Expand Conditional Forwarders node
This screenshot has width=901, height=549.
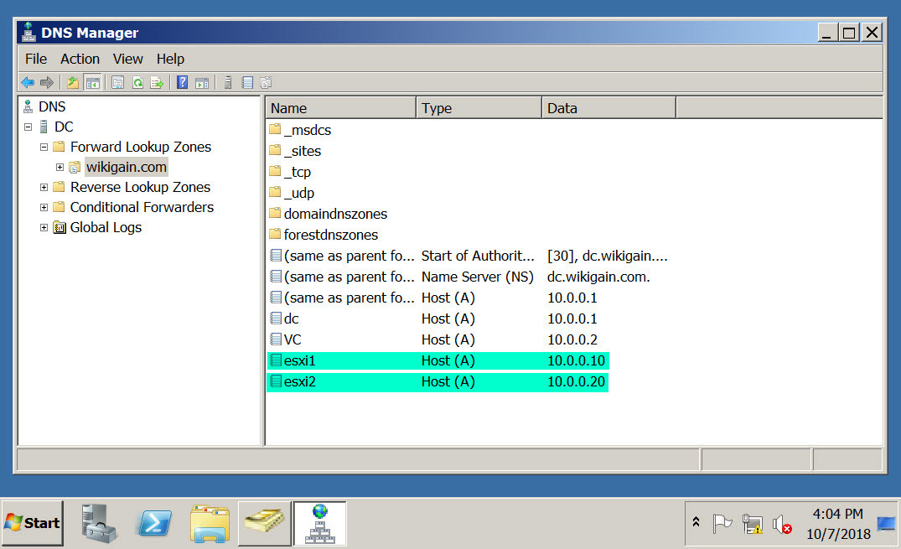(44, 208)
